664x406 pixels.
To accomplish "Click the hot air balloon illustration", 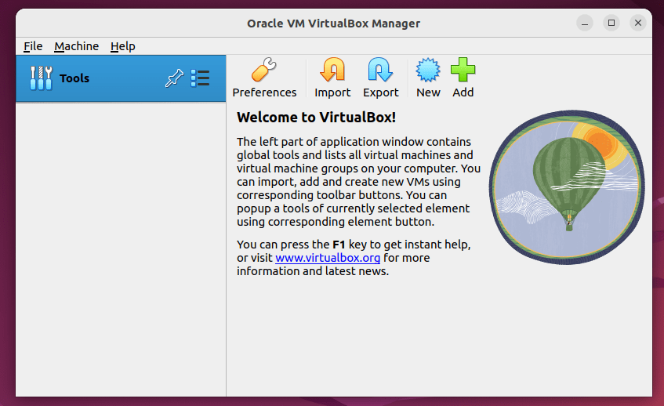I will (x=567, y=187).
